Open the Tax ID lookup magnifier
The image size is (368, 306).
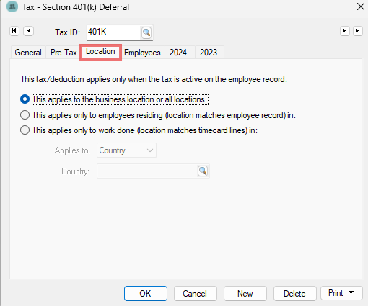pos(146,32)
